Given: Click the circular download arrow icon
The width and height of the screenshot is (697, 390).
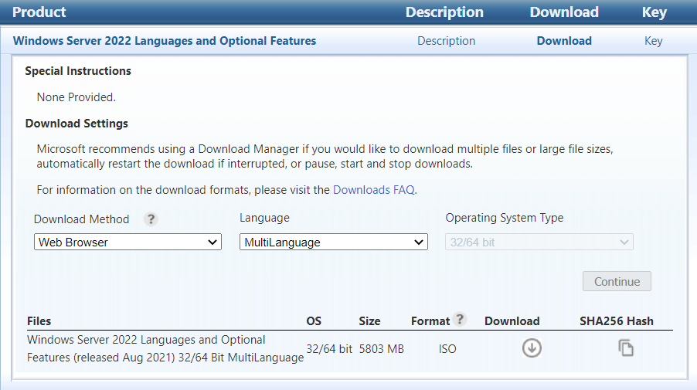Looking at the screenshot, I should pos(532,348).
